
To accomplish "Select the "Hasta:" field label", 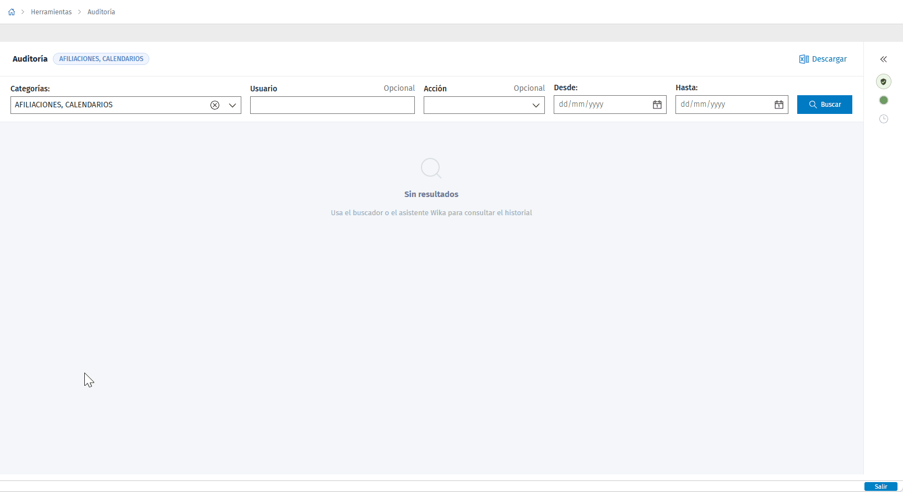I will pyautogui.click(x=686, y=88).
